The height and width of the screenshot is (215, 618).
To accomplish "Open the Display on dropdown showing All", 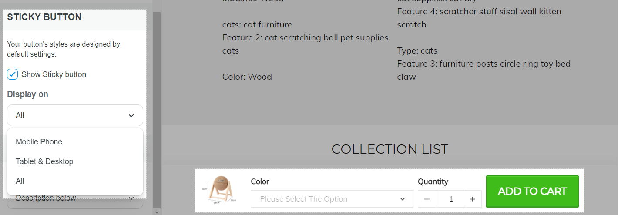I will tap(75, 115).
